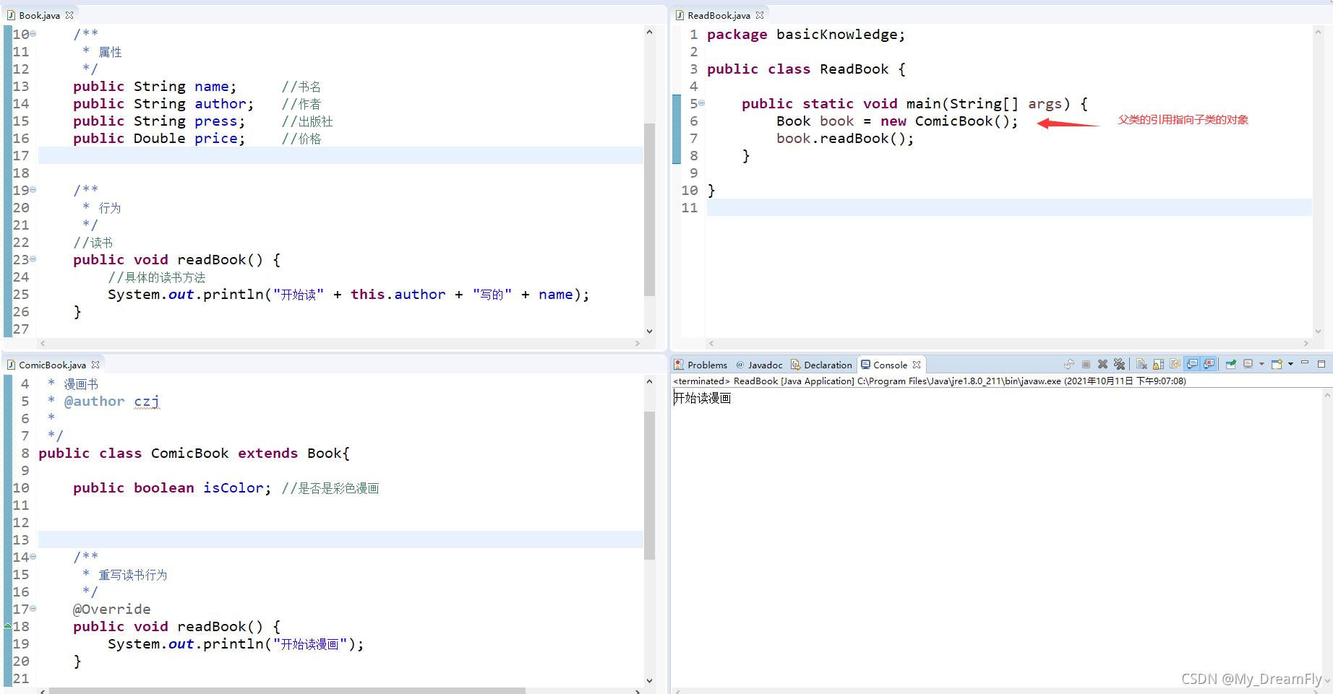This screenshot has width=1333, height=694.
Task: Collapse the @Override fold at ComicBook.java line 17
Action: click(x=33, y=609)
